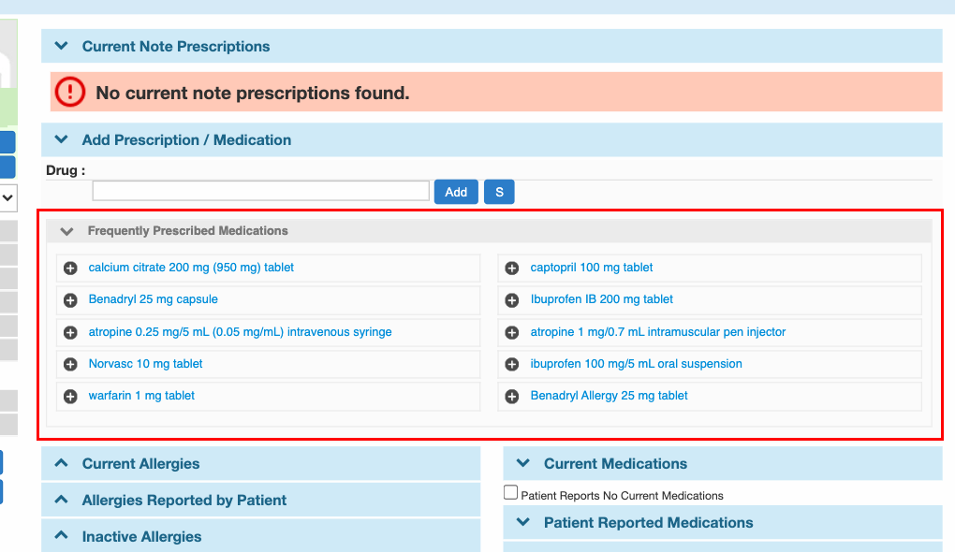955x552 pixels.
Task: Collapse the Patient Reported Medications section
Action: click(x=523, y=522)
